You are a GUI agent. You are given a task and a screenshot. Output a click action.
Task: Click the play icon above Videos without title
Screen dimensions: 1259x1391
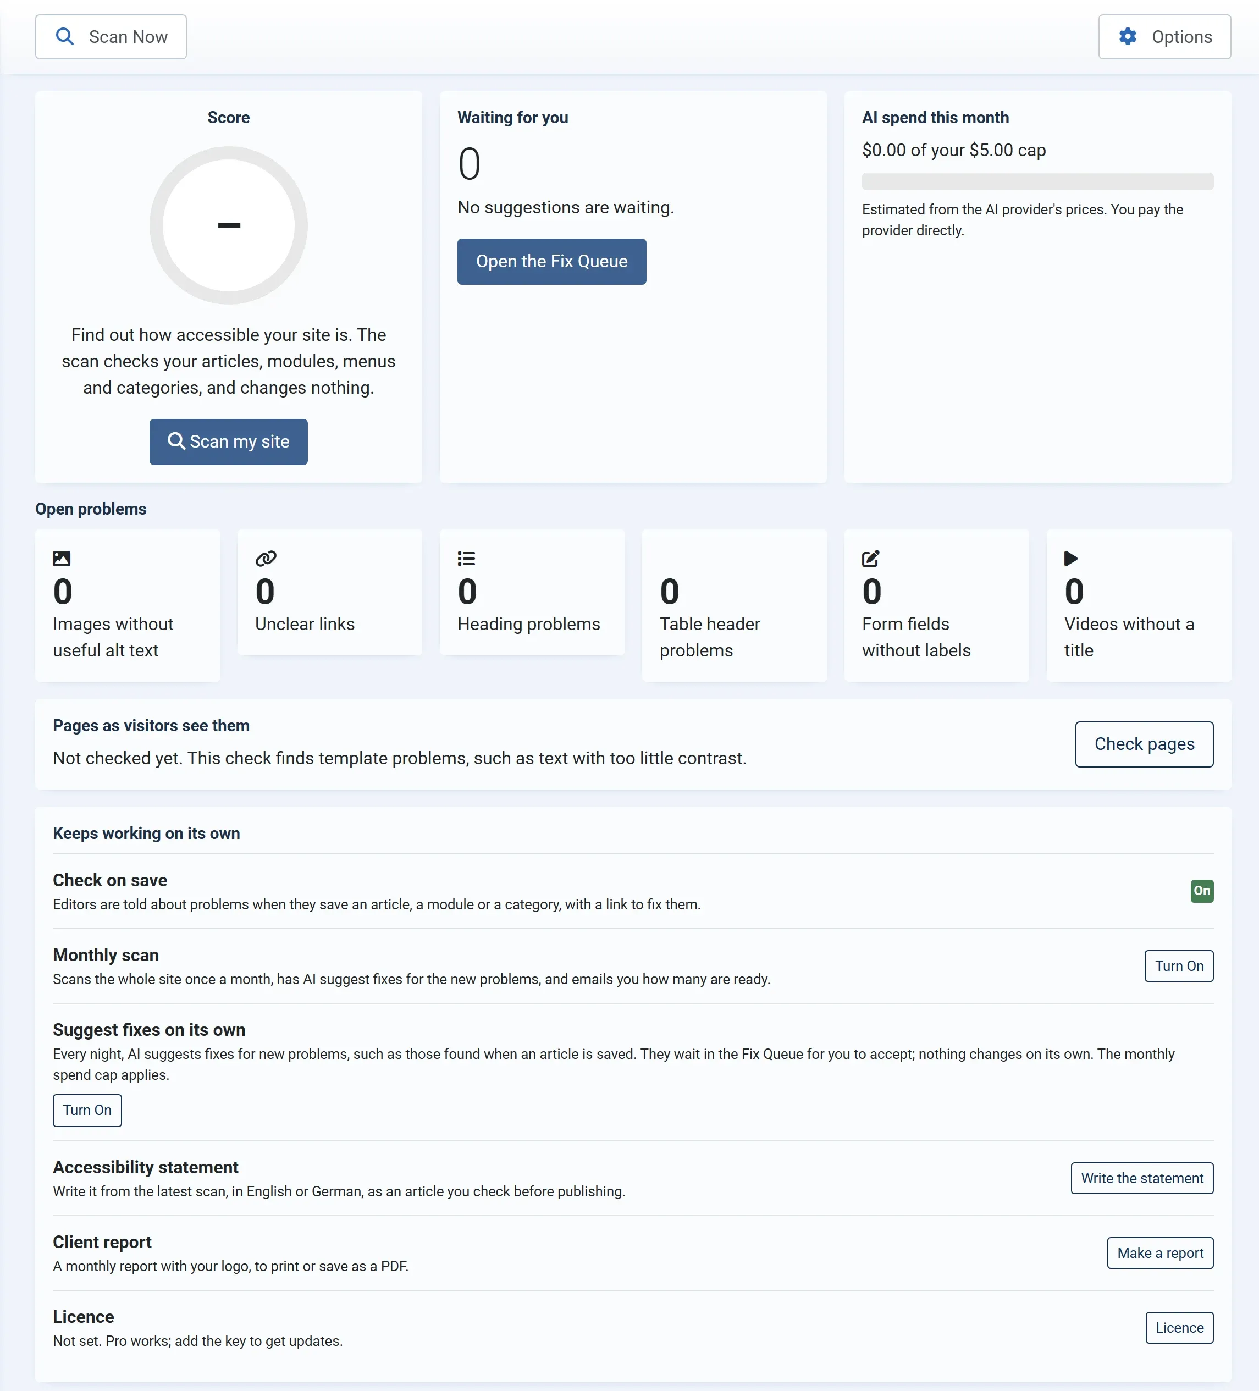[x=1070, y=558]
